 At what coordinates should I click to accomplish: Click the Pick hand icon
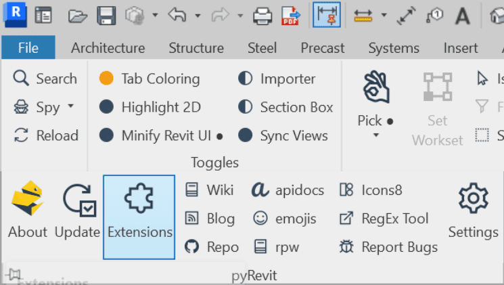pos(375,87)
